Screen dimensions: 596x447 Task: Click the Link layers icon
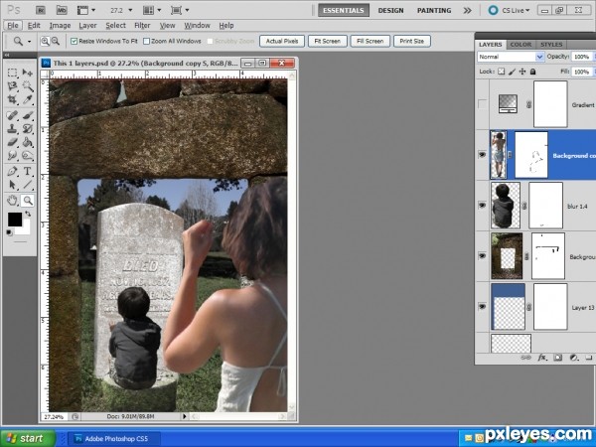click(x=526, y=358)
